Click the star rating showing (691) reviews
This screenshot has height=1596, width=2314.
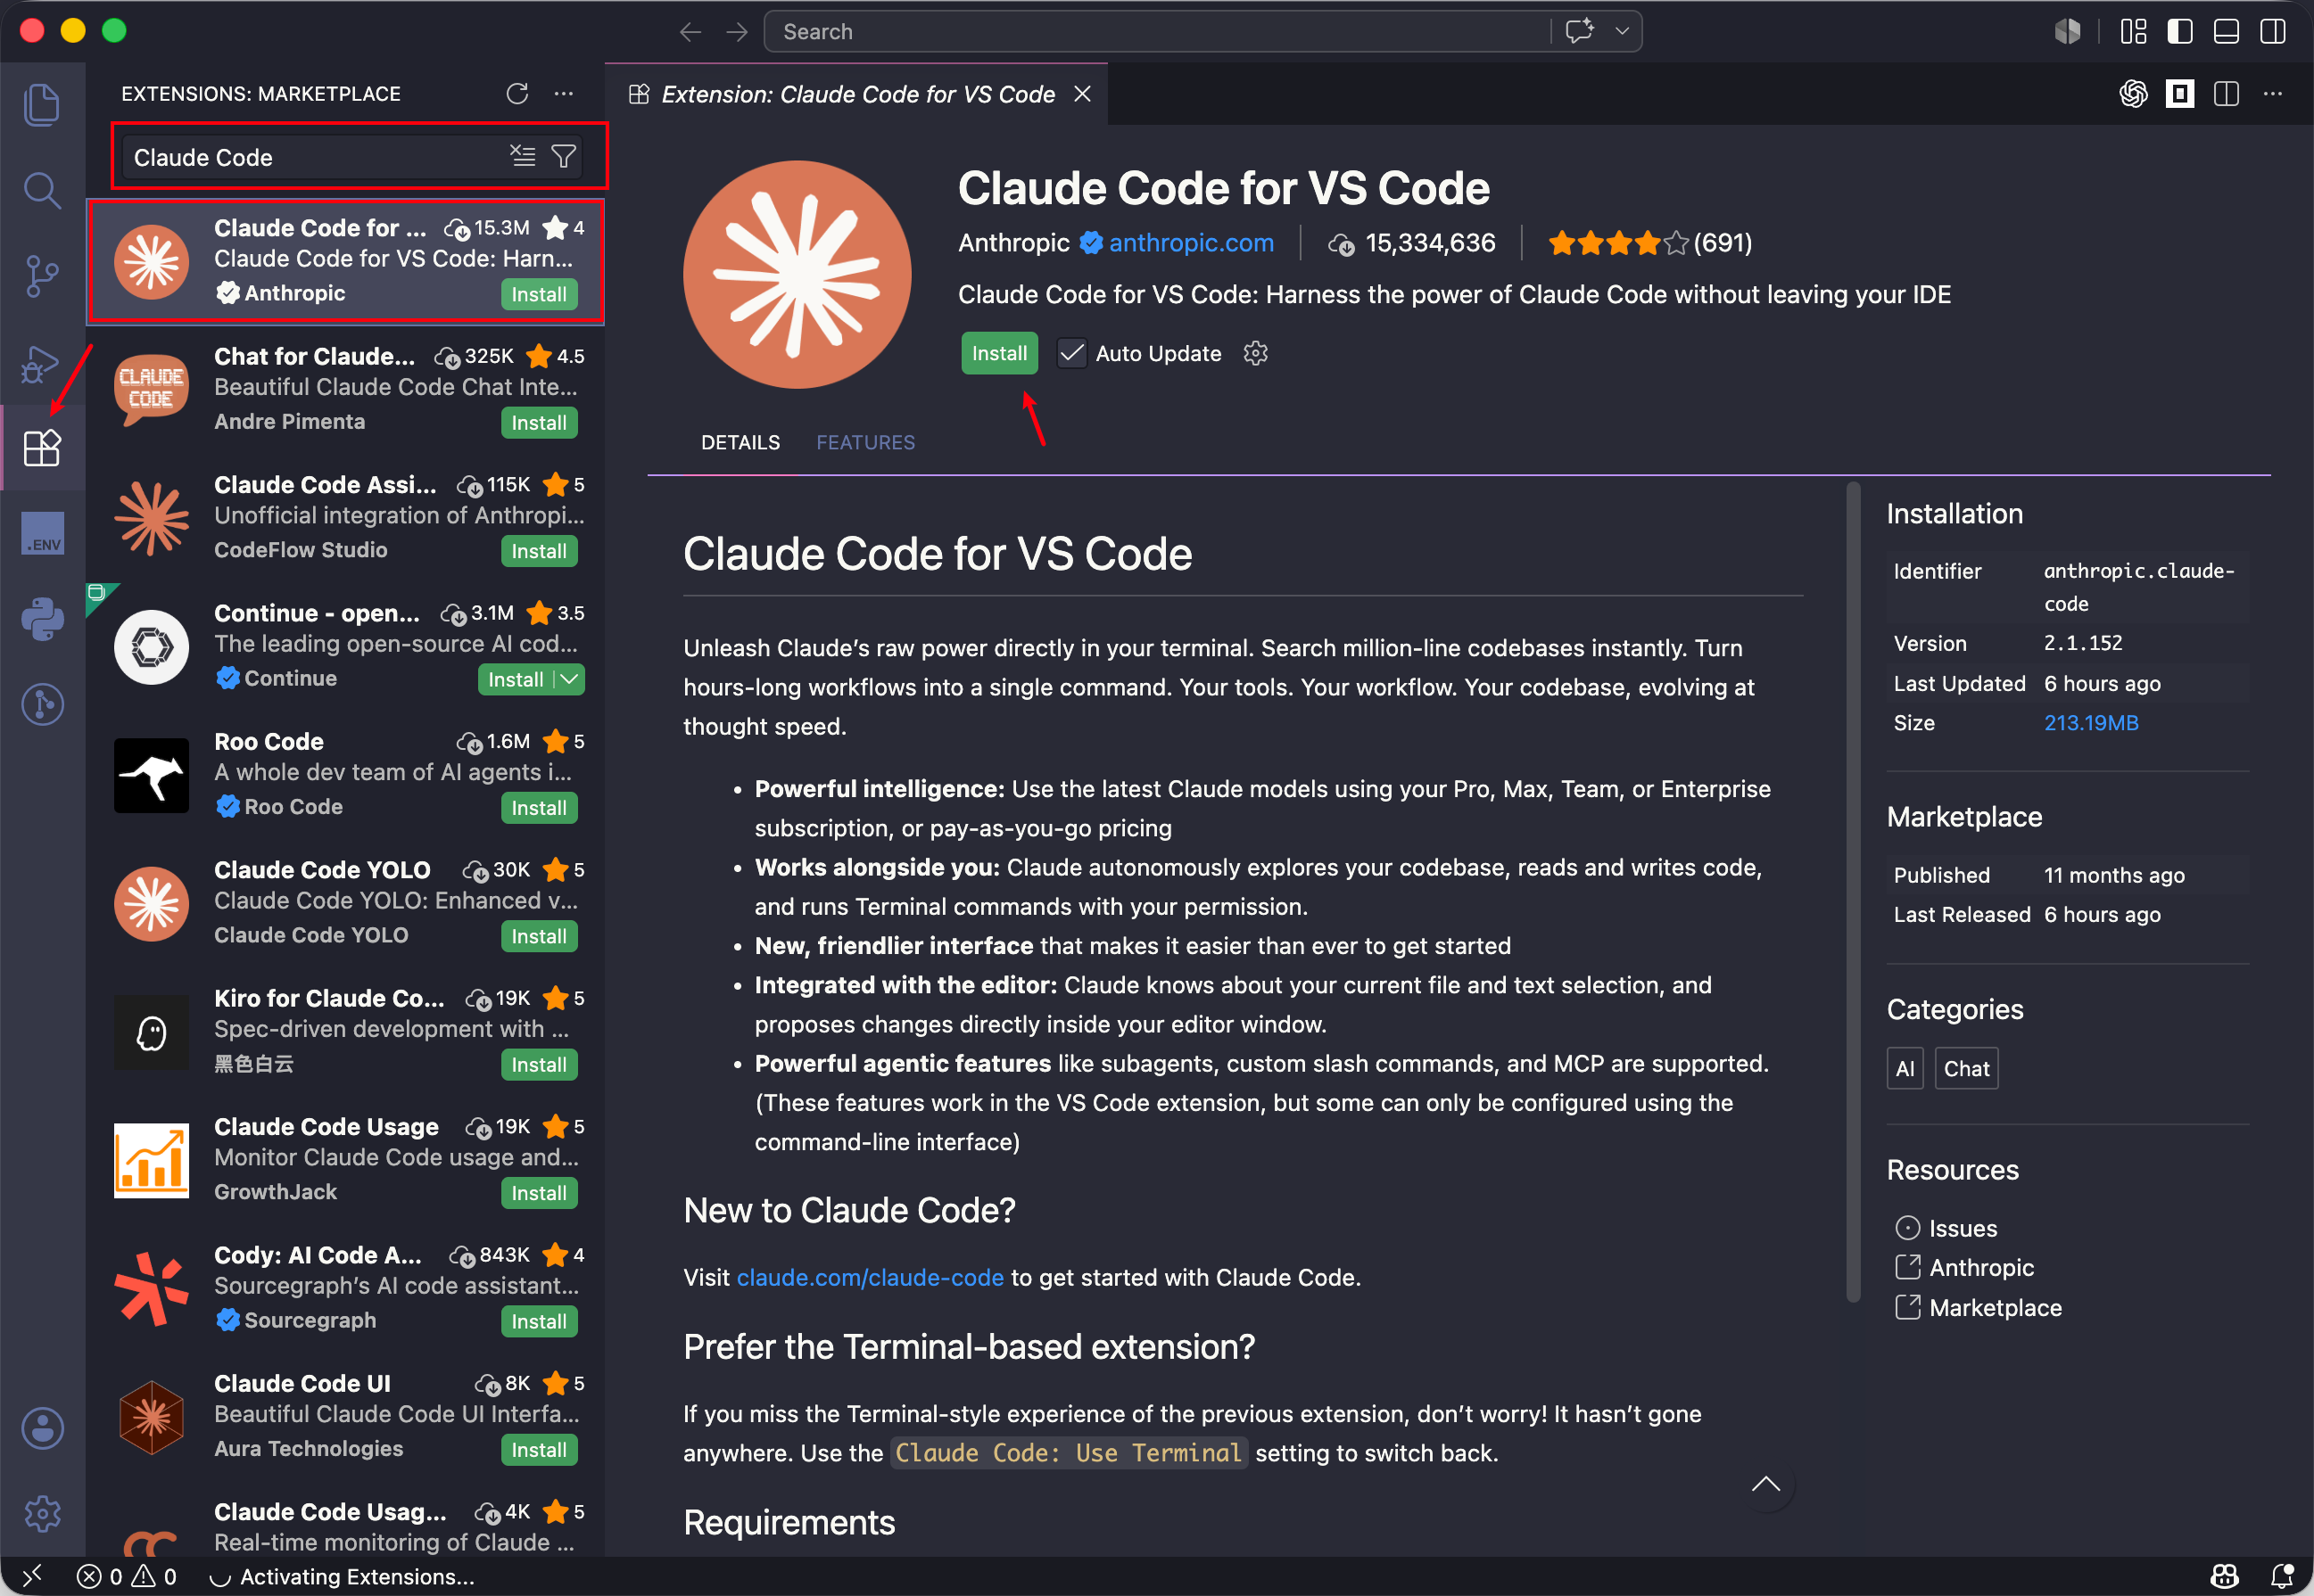[x=1649, y=243]
